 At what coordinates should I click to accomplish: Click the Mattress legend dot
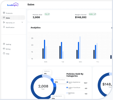pos(67,93)
